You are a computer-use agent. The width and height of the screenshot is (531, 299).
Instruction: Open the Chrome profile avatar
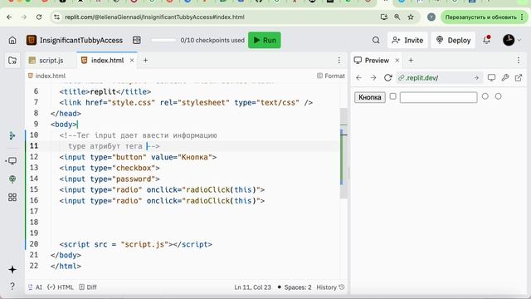pos(431,17)
